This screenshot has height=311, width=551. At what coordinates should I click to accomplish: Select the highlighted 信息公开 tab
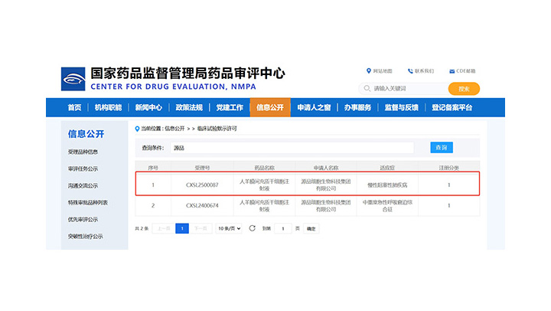(x=270, y=107)
